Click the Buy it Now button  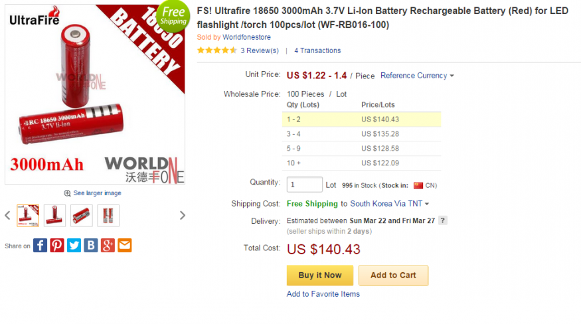320,276
